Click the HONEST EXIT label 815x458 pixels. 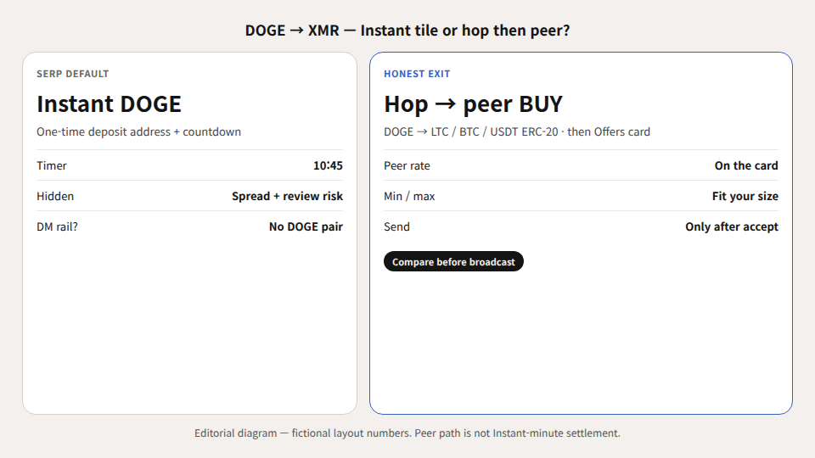coord(417,74)
